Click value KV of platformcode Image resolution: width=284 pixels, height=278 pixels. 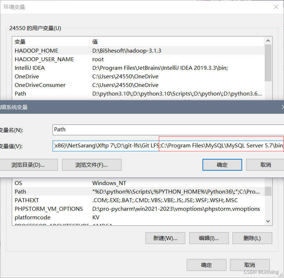[96, 218]
